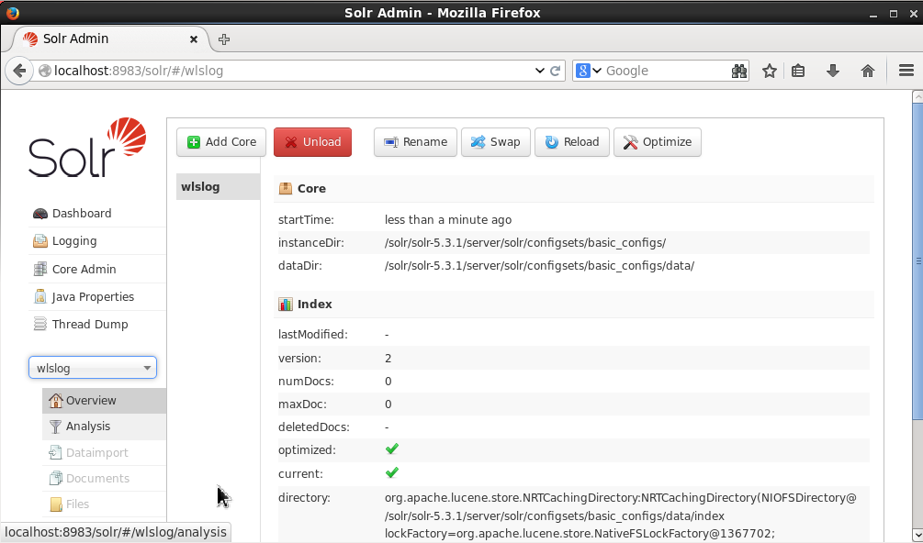The width and height of the screenshot is (923, 543).
Task: Open the Firefox hamburger menu
Action: point(906,72)
